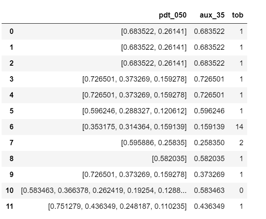Click aux_35 value in row 0

209,31
